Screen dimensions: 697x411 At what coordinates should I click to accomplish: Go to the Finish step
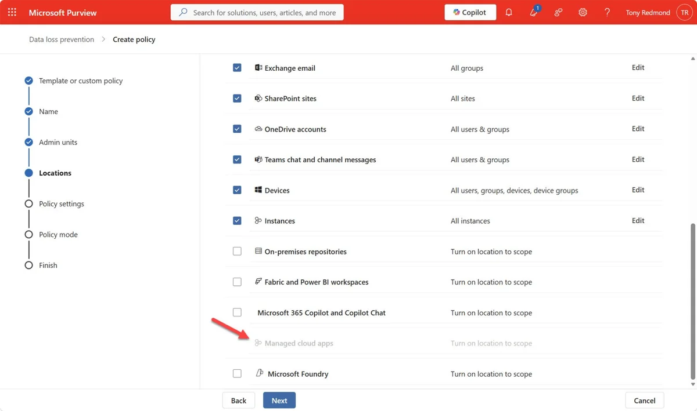[x=48, y=265]
